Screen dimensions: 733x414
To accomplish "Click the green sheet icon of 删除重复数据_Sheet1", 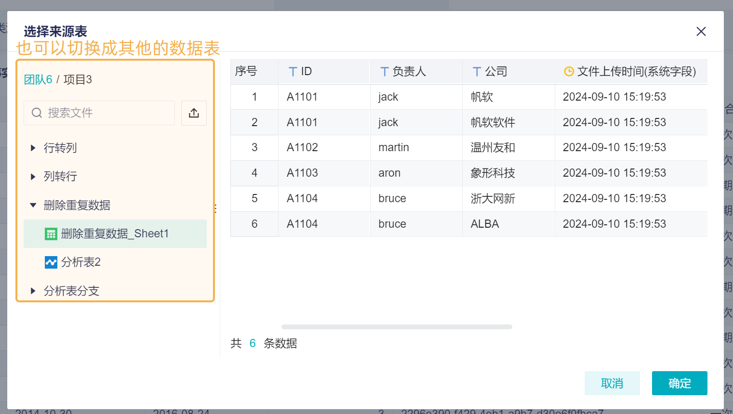I will pos(51,234).
